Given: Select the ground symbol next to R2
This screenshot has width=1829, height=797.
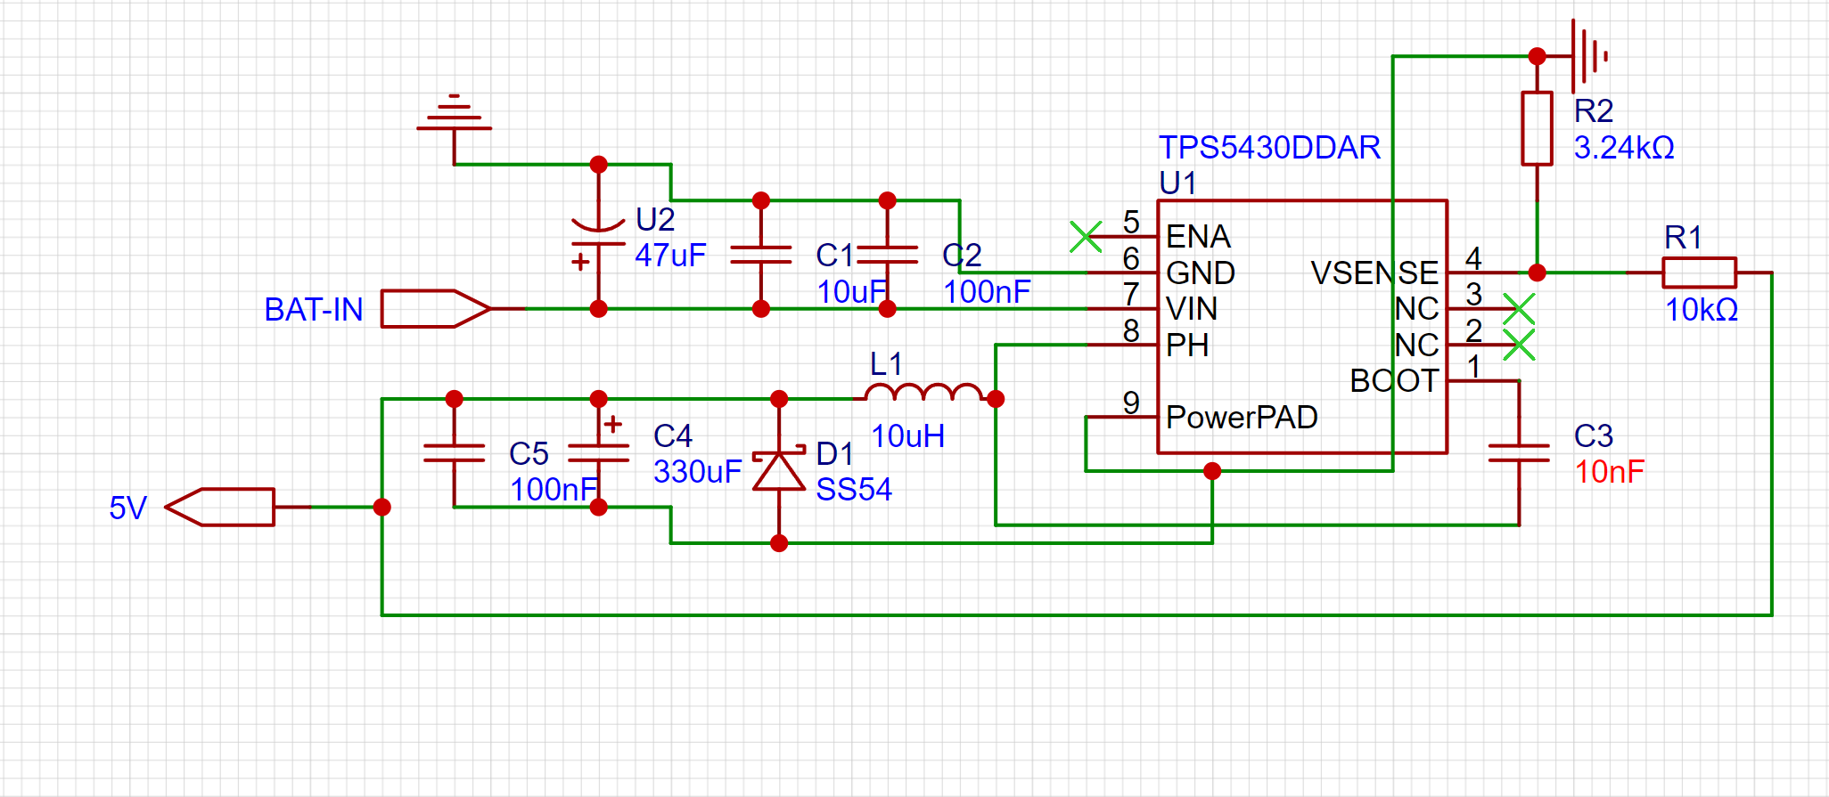Looking at the screenshot, I should 1589,56.
